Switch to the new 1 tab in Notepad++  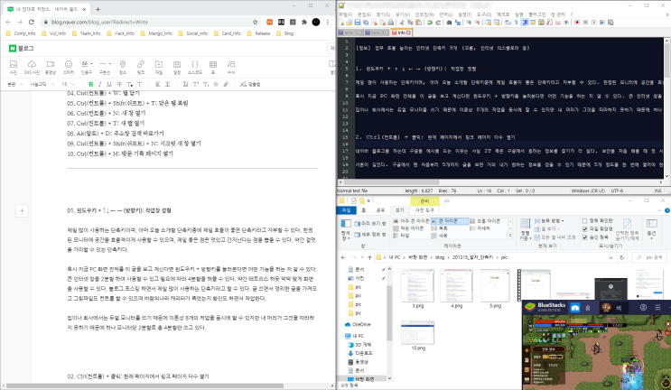tap(350, 32)
